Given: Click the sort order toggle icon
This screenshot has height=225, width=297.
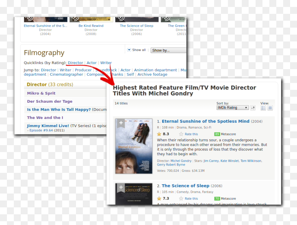Looking at the screenshot, I should pos(253,108).
